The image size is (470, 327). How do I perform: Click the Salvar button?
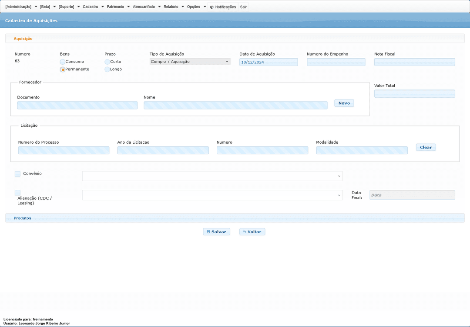point(216,232)
